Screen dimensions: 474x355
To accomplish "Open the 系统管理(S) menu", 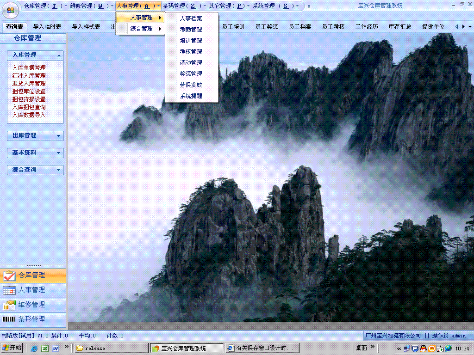I will pyautogui.click(x=275, y=6).
